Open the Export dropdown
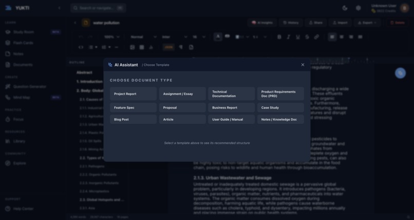Image resolution: width=414 pixels, height=220 pixels. pos(367,23)
